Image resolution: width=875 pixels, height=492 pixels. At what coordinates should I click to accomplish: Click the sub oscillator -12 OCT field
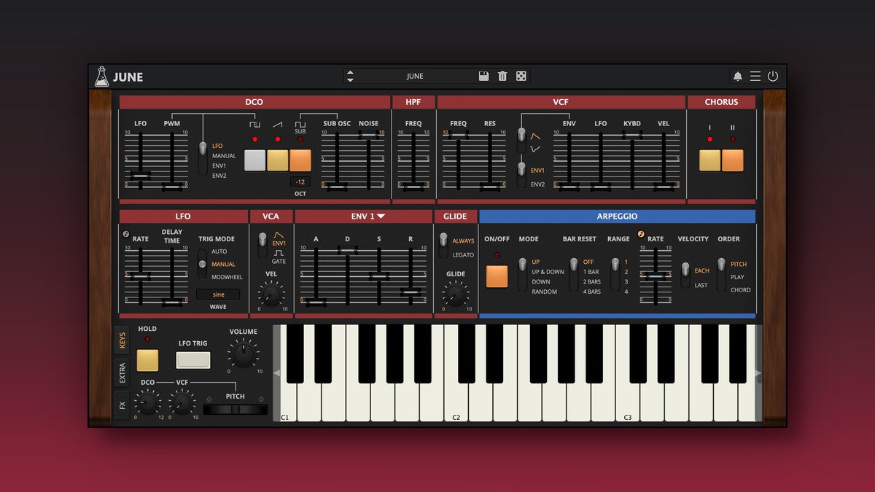coord(300,182)
